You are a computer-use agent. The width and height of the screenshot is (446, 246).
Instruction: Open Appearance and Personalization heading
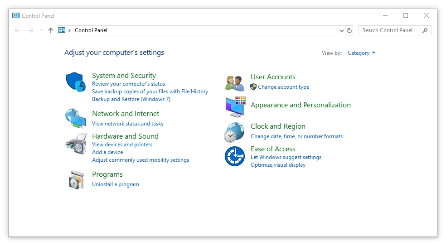pos(301,105)
